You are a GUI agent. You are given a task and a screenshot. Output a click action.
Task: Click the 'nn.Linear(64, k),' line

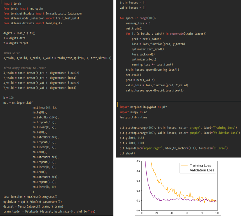[45, 108]
